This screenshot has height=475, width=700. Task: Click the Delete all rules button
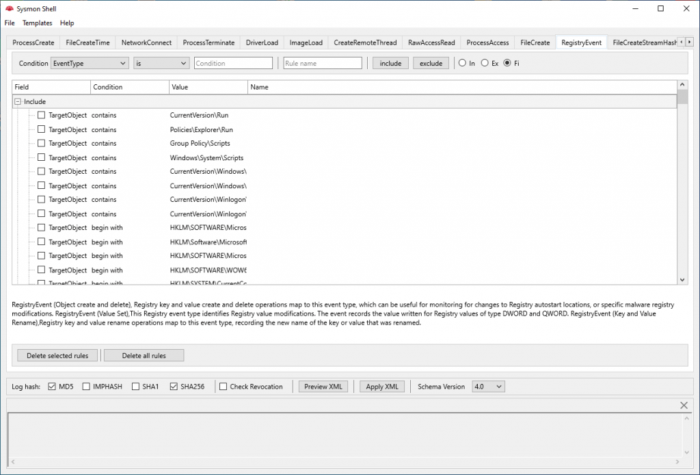[x=143, y=355]
